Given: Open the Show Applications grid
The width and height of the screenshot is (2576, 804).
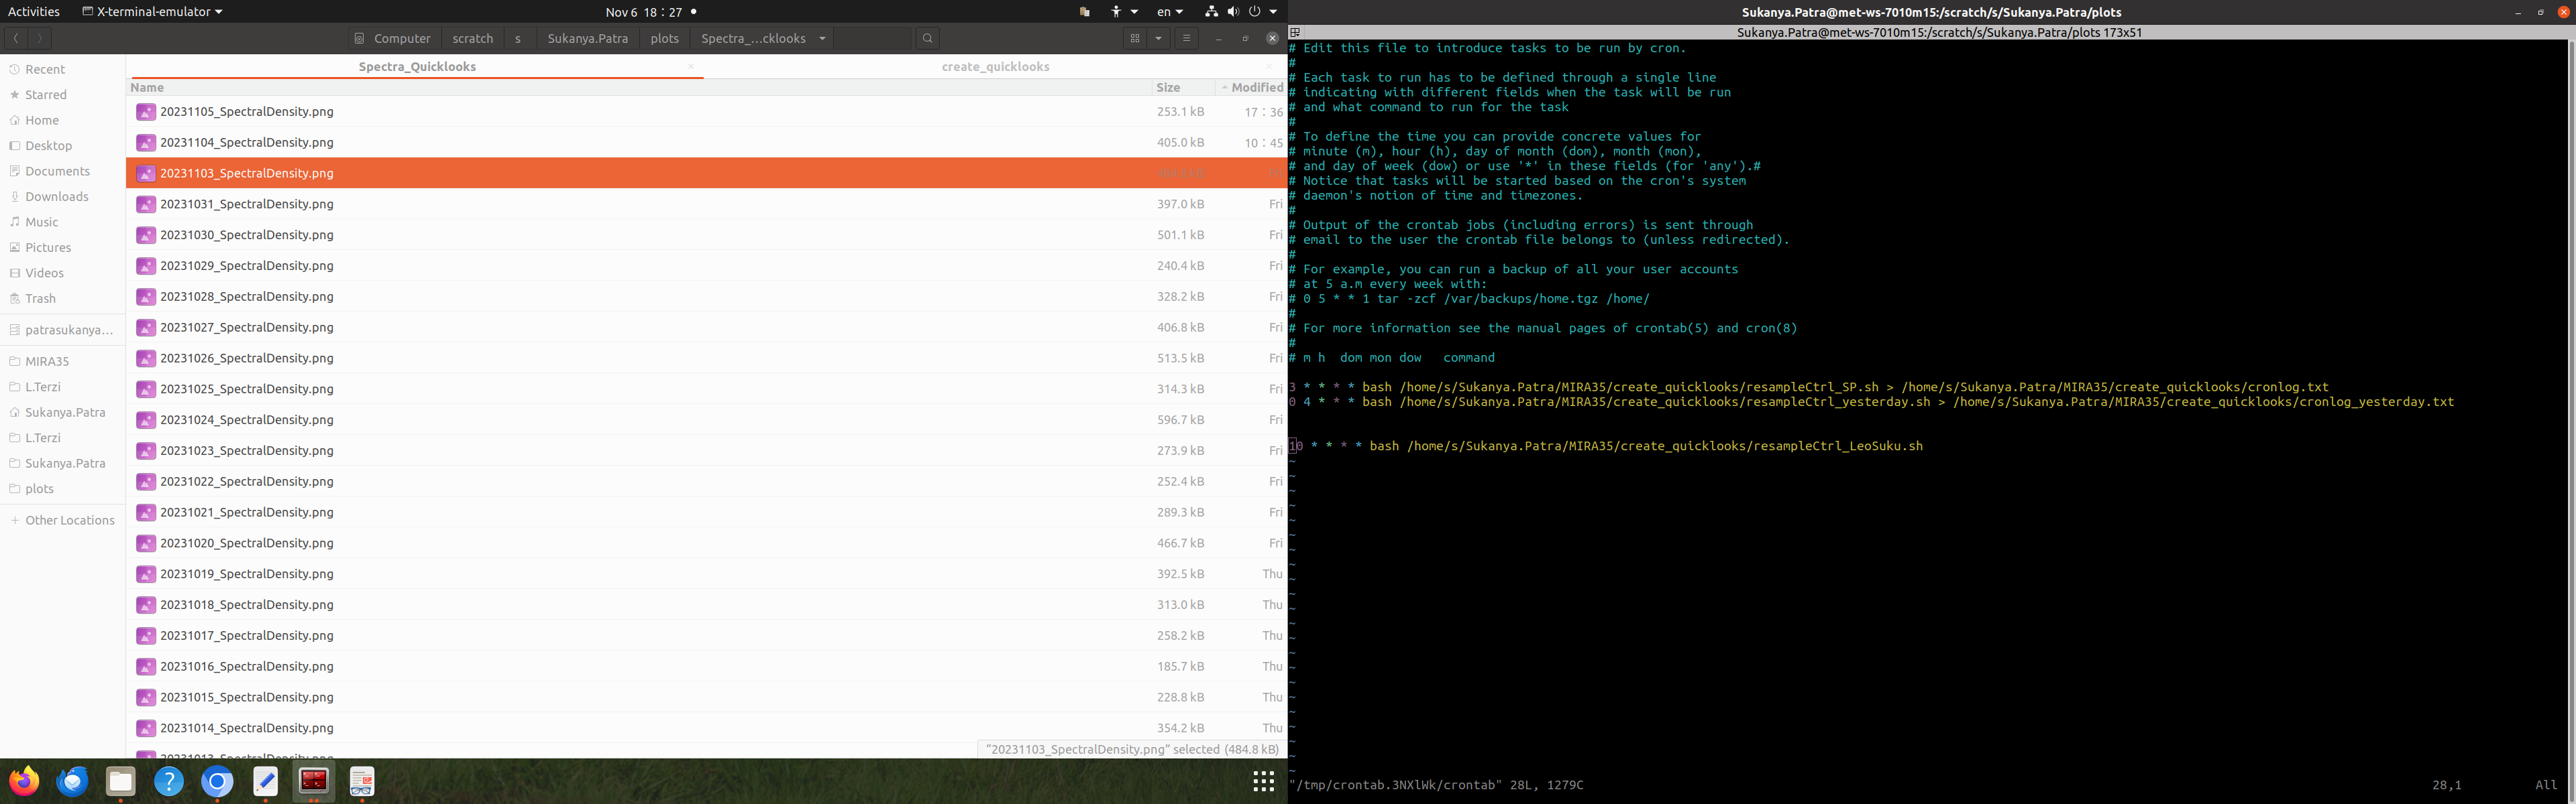Looking at the screenshot, I should 1263,781.
